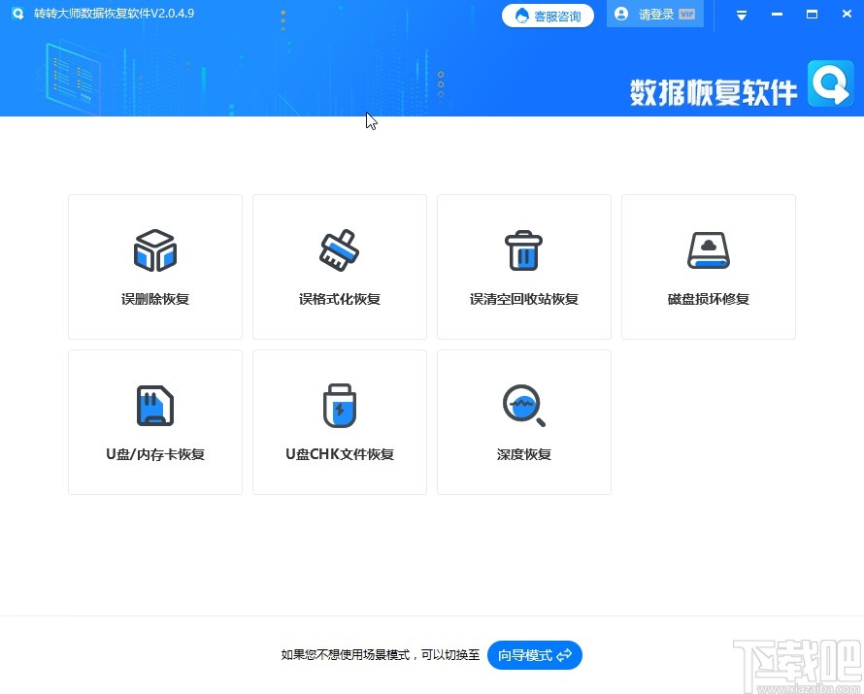The width and height of the screenshot is (864, 694).
Task: Open 误格式化恢复 with the broom icon
Action: (x=339, y=249)
